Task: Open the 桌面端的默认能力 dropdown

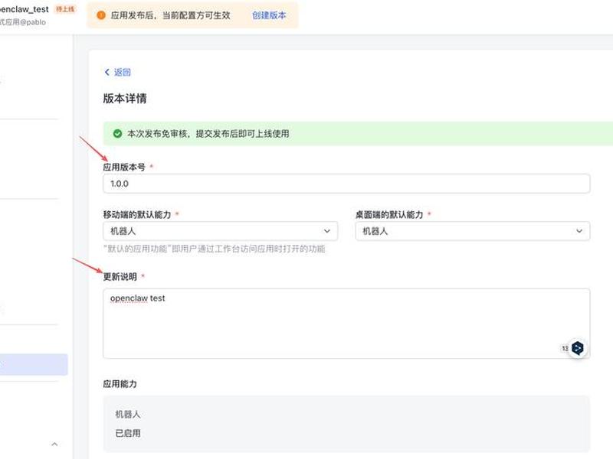Action: pyautogui.click(x=473, y=231)
